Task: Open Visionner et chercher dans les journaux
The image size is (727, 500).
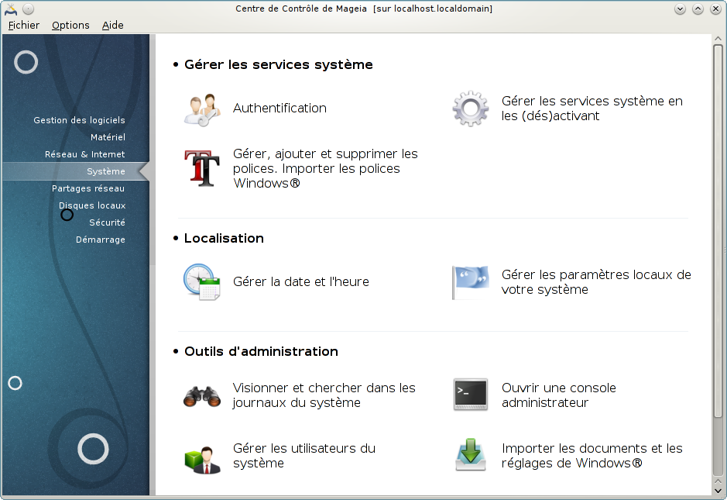Action: point(324,395)
